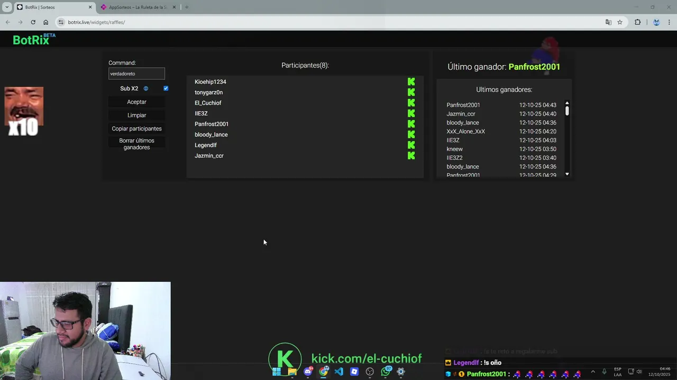
Task: Click the browser back arrow
Action: point(7,22)
